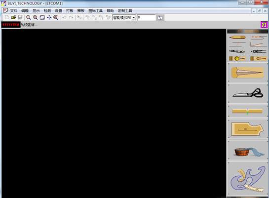Select the parallel lines tool

tap(237, 44)
